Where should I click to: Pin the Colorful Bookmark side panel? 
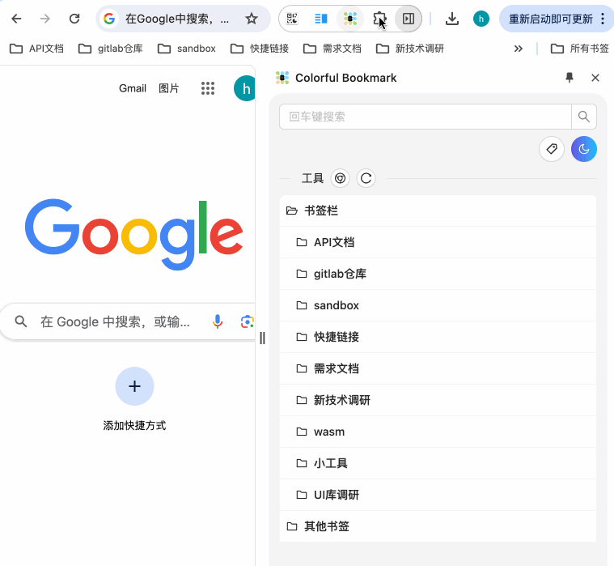[x=570, y=78]
